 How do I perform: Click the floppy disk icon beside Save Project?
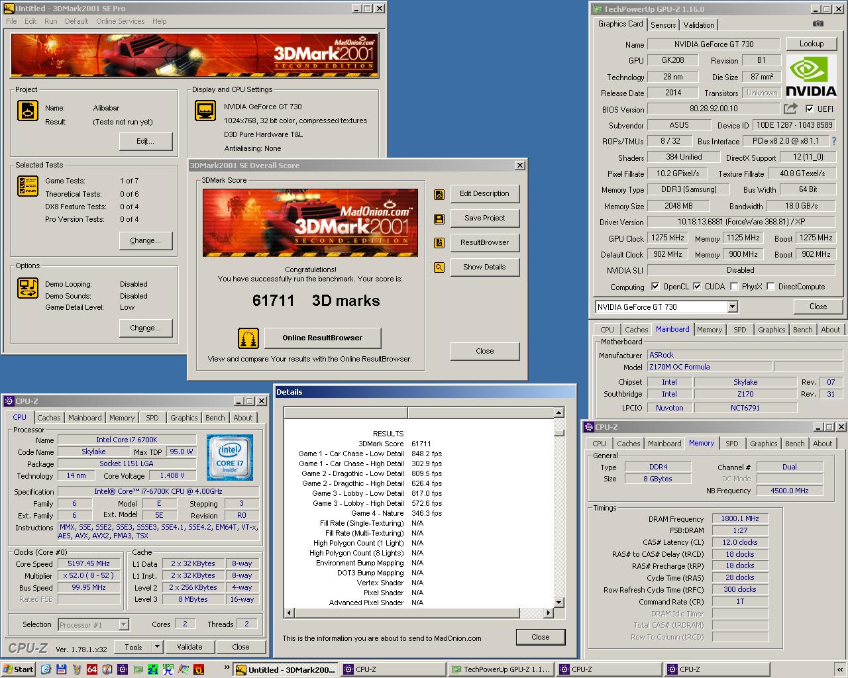coord(439,218)
